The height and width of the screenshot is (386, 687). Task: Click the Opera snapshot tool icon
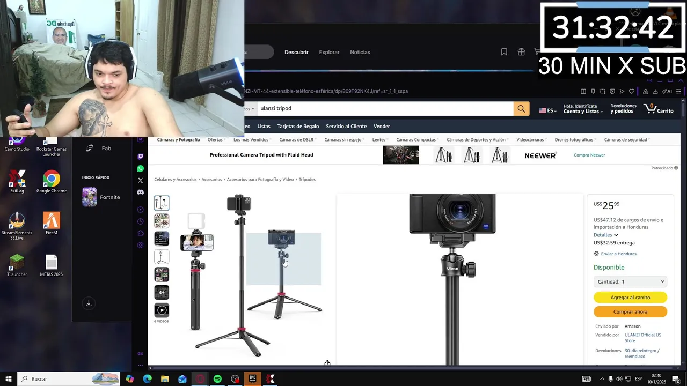pyautogui.click(x=603, y=92)
